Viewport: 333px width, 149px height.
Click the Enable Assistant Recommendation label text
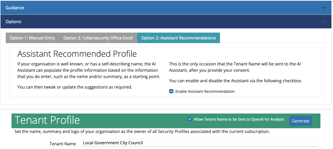(x=205, y=91)
